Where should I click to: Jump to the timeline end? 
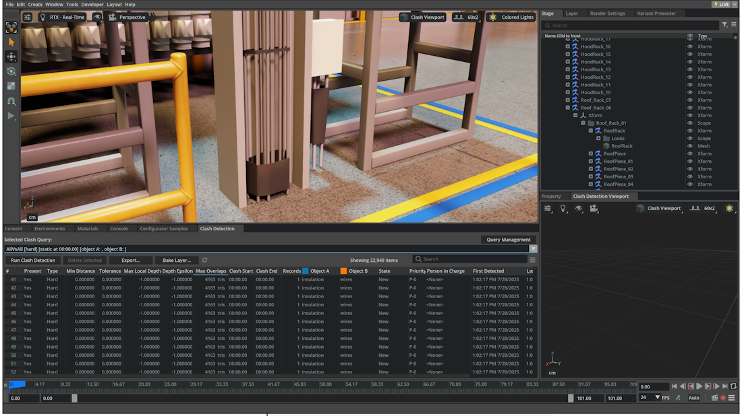tap(725, 386)
